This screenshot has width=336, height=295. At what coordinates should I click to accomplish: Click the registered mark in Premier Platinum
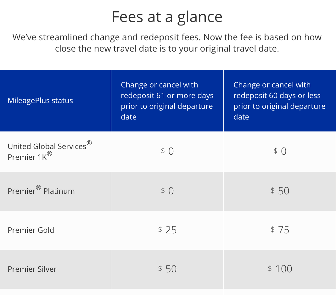click(38, 188)
